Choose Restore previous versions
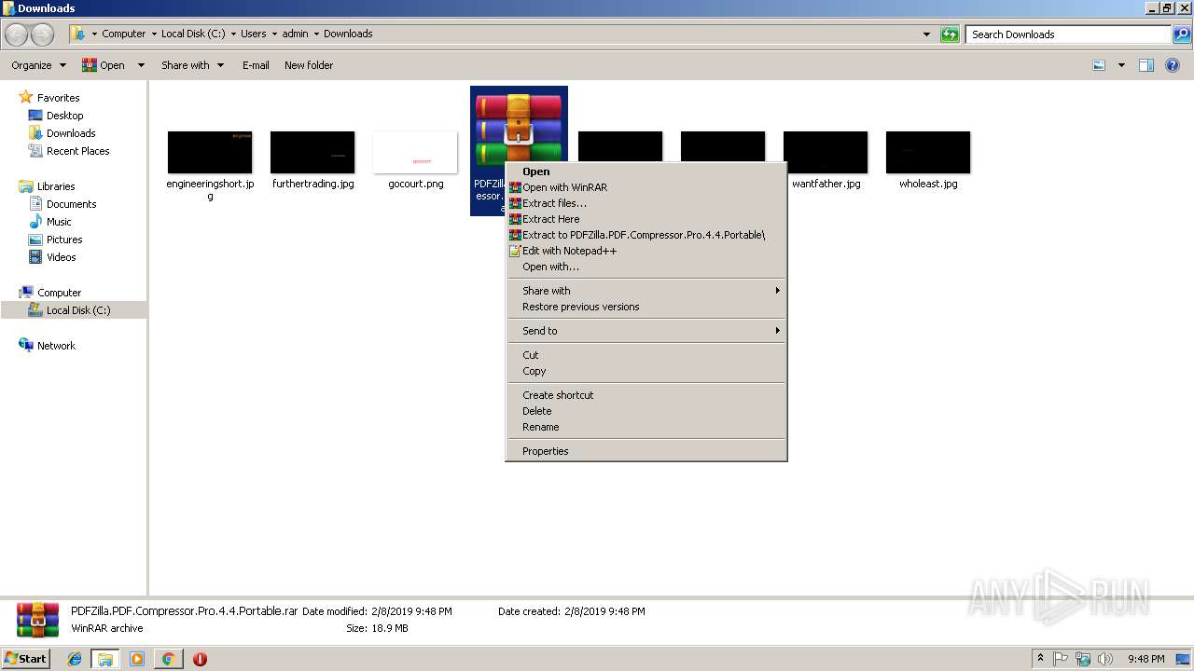The width and height of the screenshot is (1194, 671). [x=646, y=307]
